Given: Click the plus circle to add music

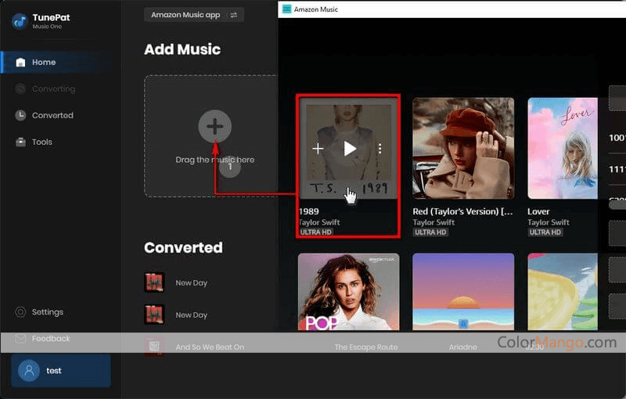Looking at the screenshot, I should [214, 126].
